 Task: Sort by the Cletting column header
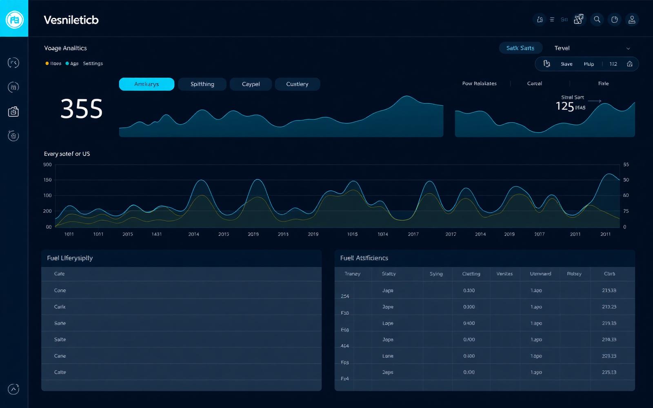(471, 274)
